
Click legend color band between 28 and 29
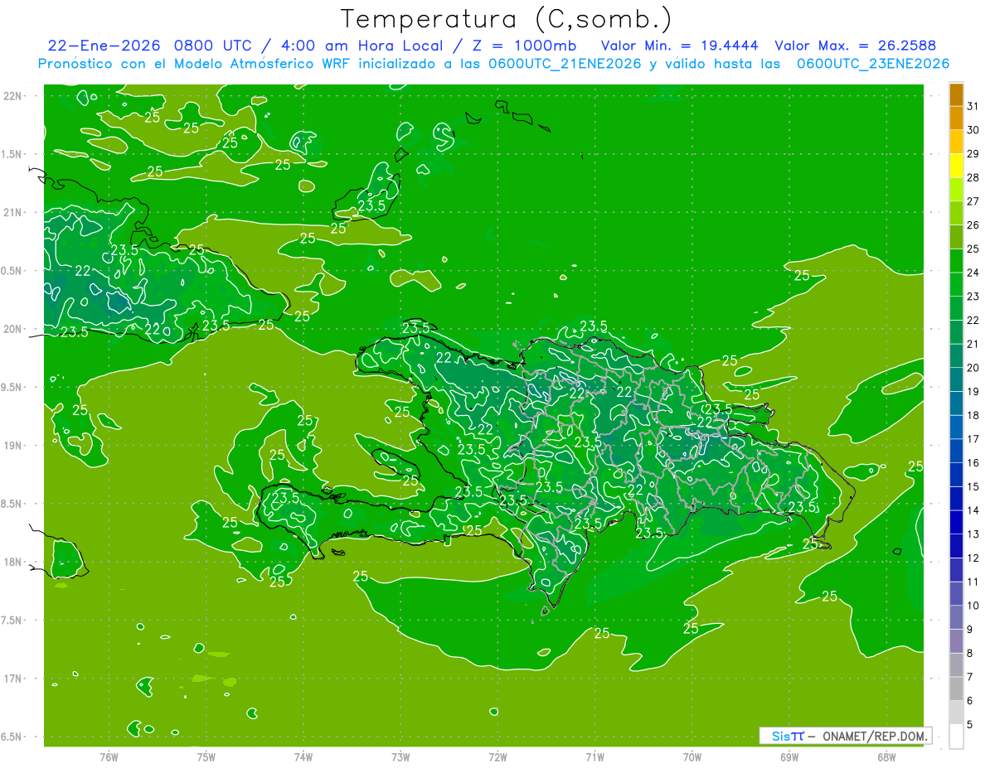click(x=956, y=166)
